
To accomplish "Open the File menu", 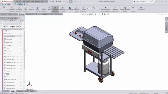I will pos(17,2).
